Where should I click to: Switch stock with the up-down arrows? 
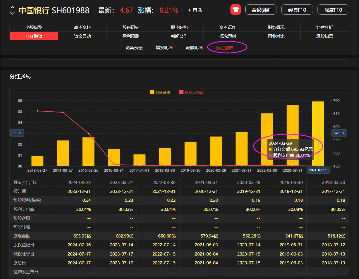[x=12, y=10]
